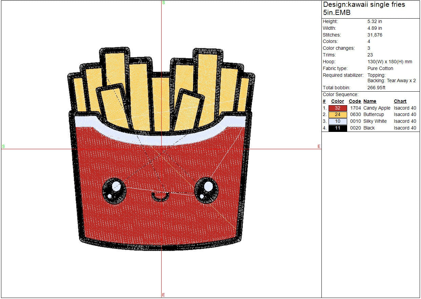Viewport: 421px width, 299px height.
Task: Click the 'Chart' column header
Action: [x=400, y=101]
